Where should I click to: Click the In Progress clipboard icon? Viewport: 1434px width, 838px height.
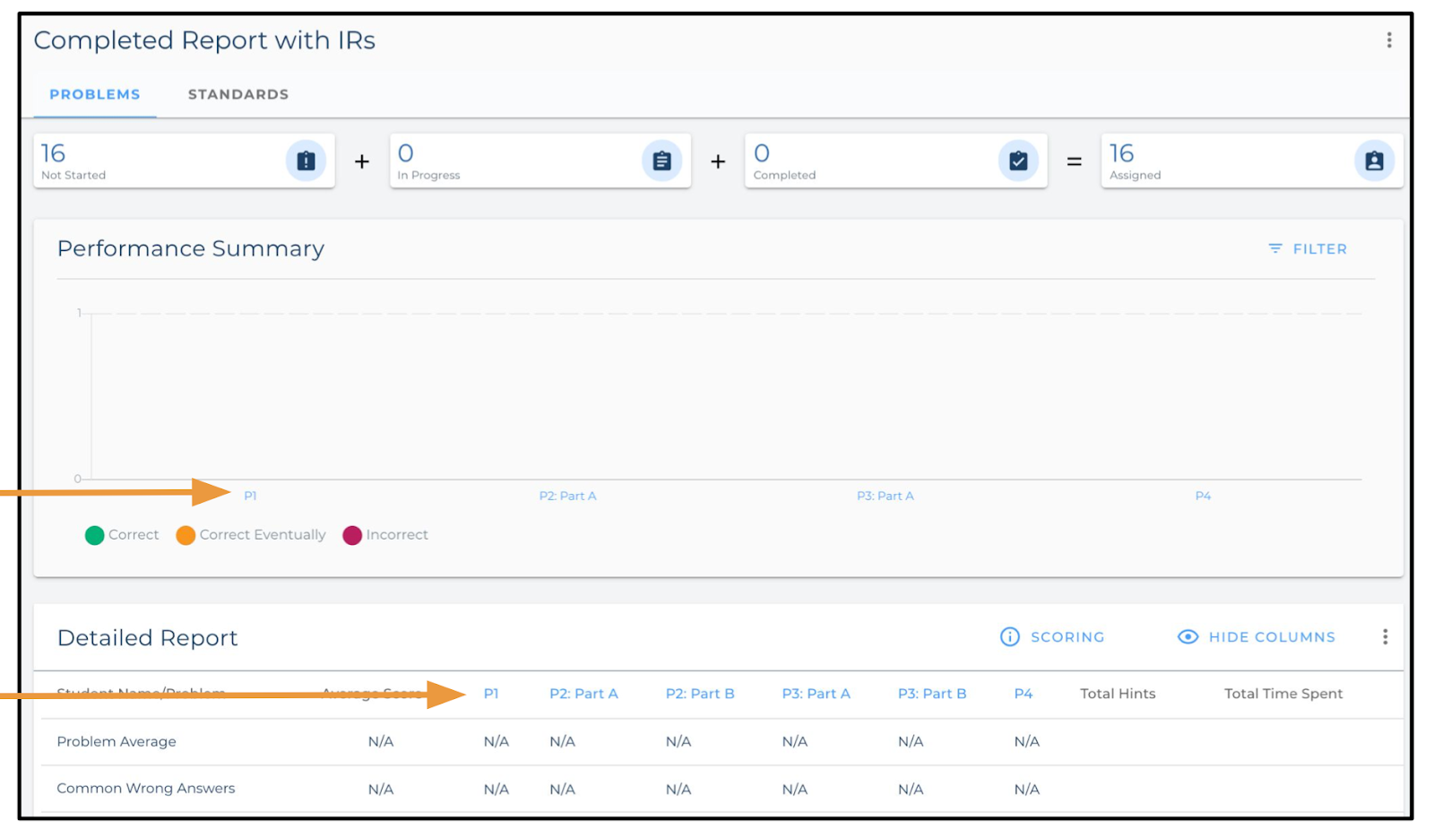(661, 161)
